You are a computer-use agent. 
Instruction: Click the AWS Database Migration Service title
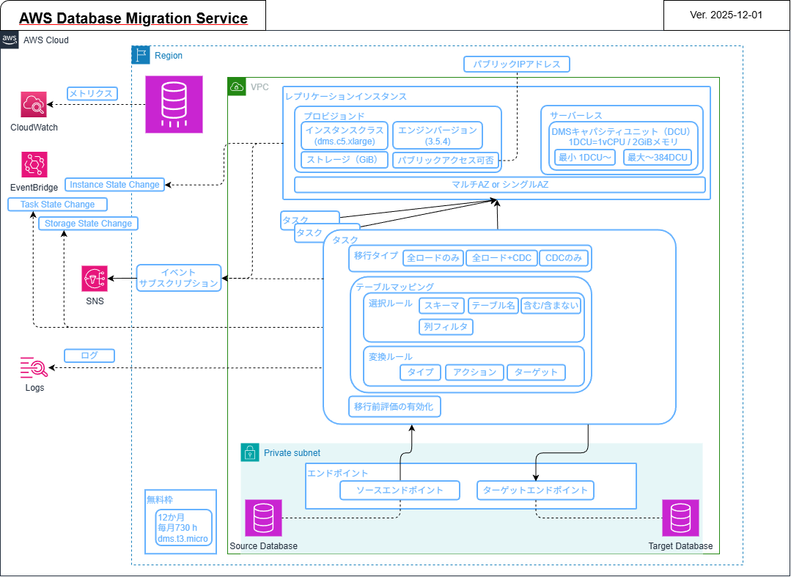(133, 18)
